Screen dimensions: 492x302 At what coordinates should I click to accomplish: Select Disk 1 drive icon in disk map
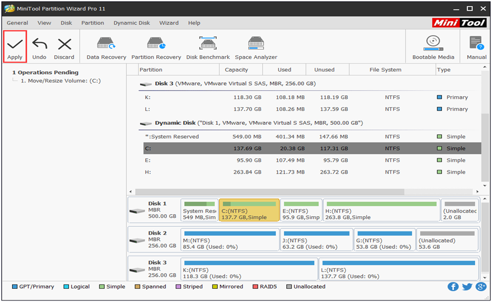(137, 211)
